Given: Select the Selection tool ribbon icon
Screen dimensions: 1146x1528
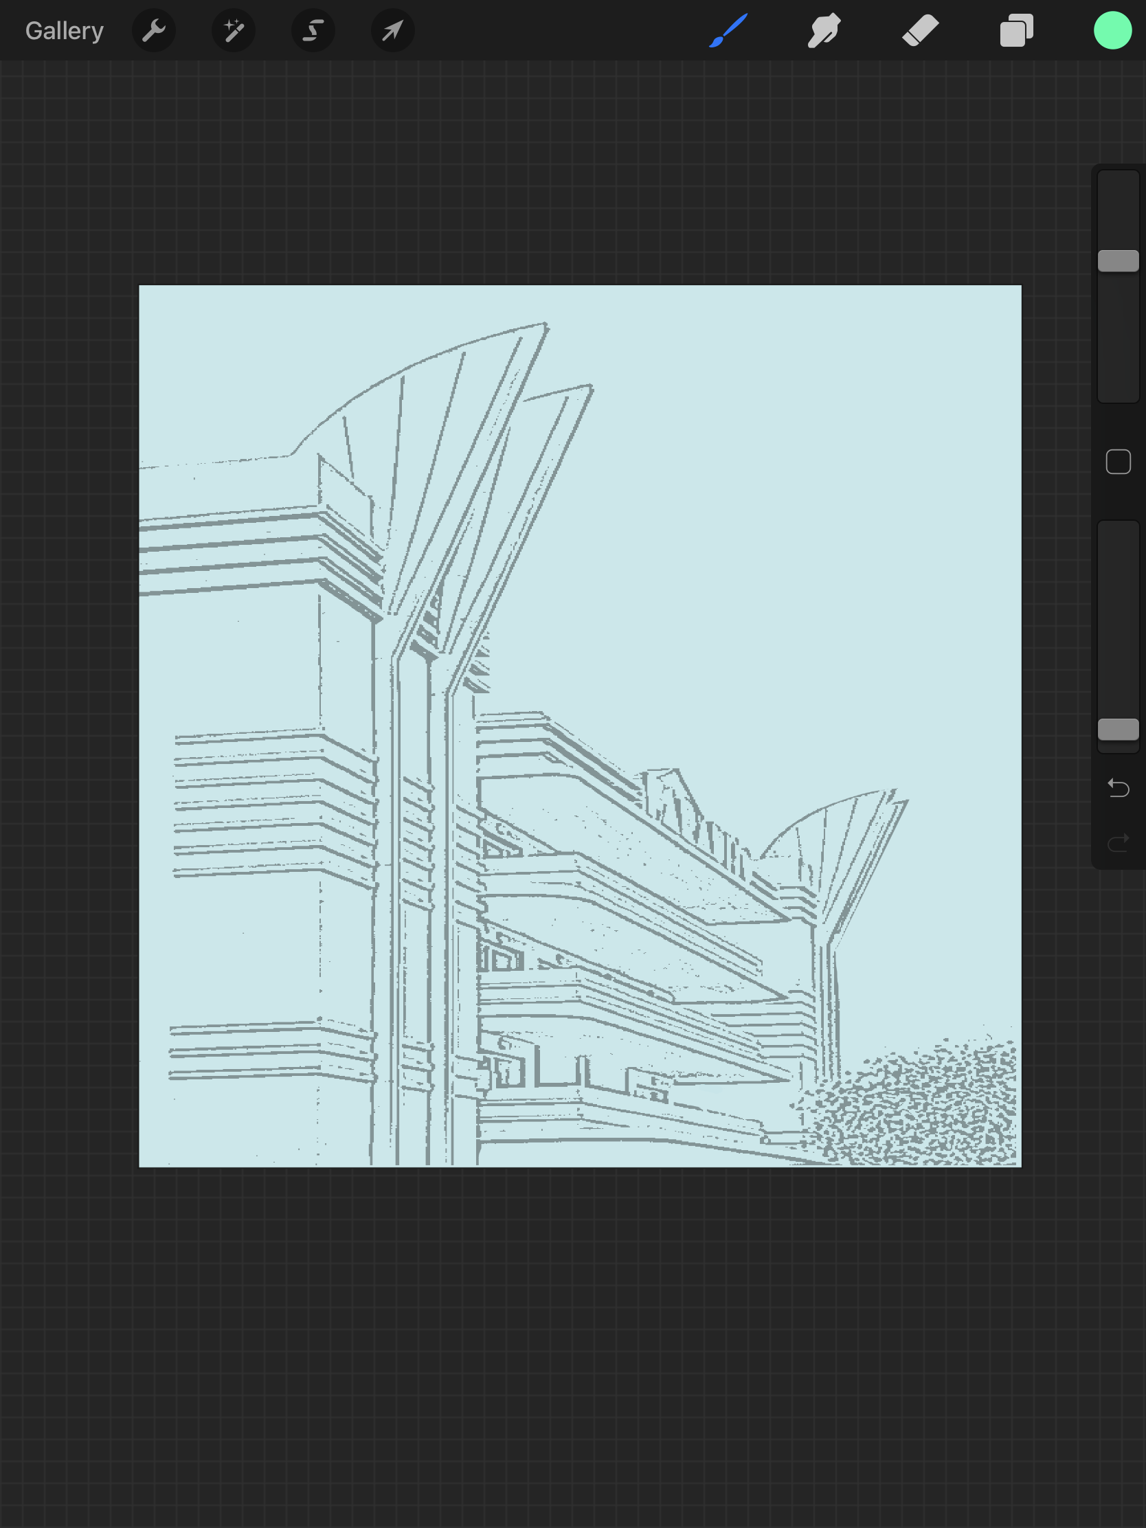Looking at the screenshot, I should tap(312, 30).
